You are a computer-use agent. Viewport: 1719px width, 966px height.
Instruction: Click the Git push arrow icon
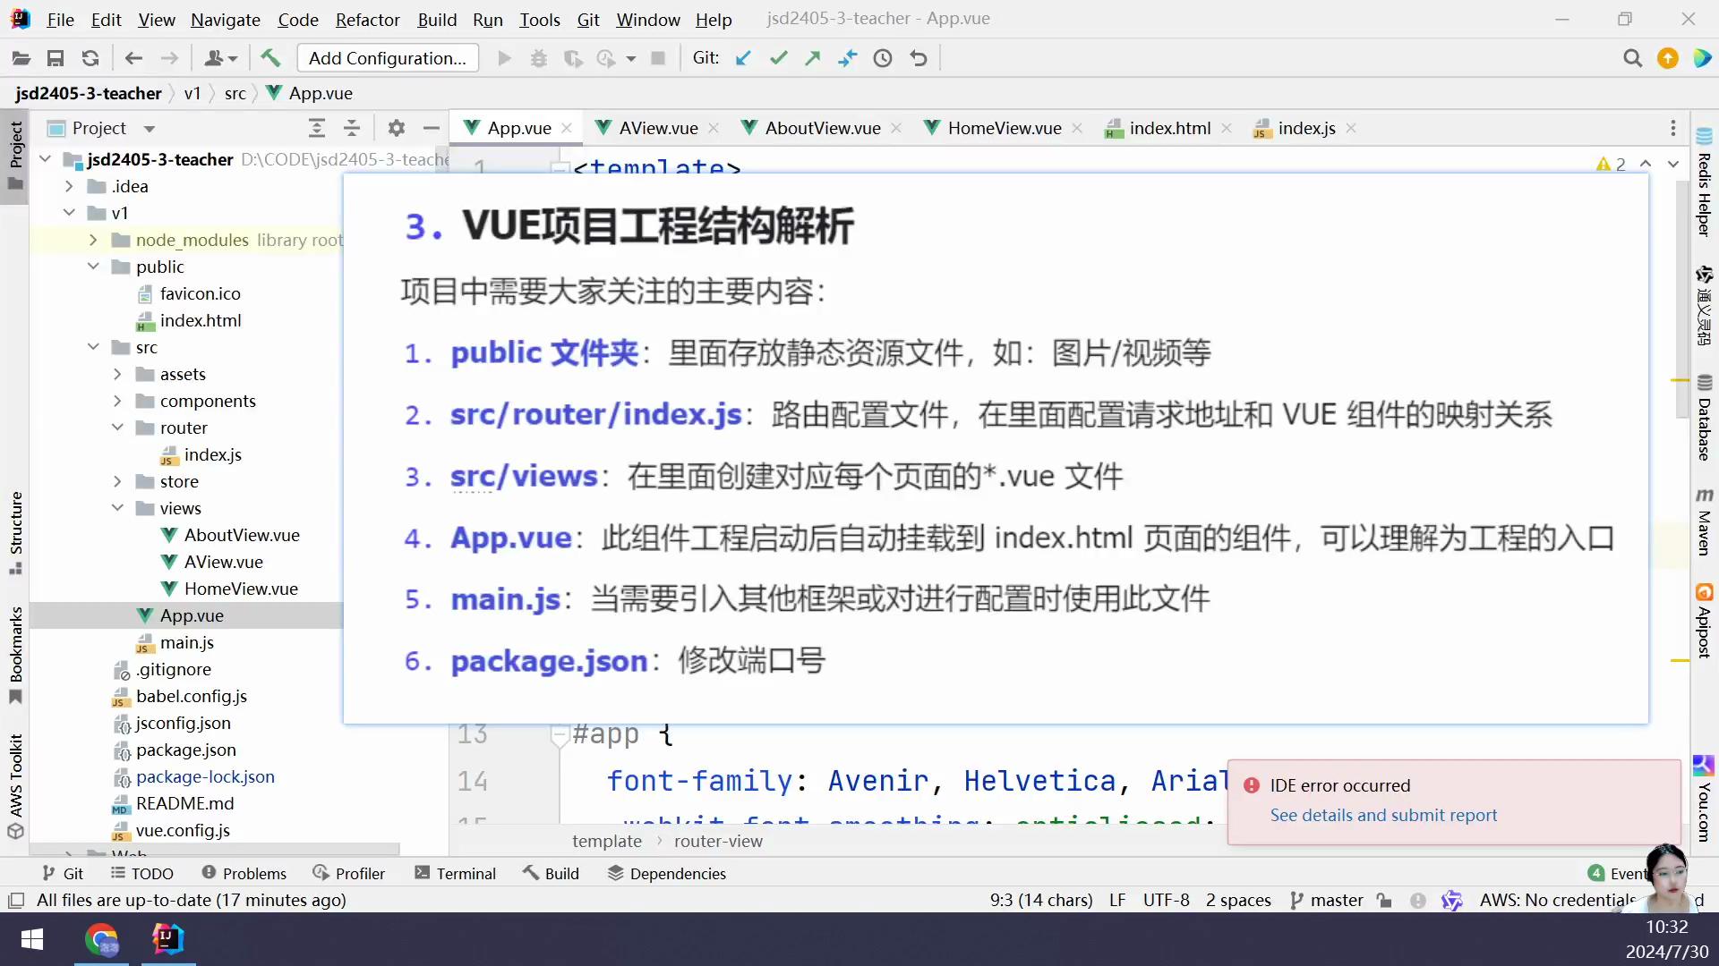tap(813, 58)
